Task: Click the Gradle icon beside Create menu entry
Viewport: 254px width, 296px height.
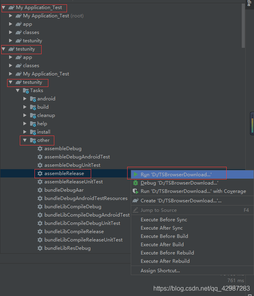Action: coord(136,200)
